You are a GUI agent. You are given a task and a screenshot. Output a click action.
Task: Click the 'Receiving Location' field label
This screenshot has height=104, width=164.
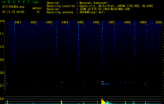[x=61, y=6]
